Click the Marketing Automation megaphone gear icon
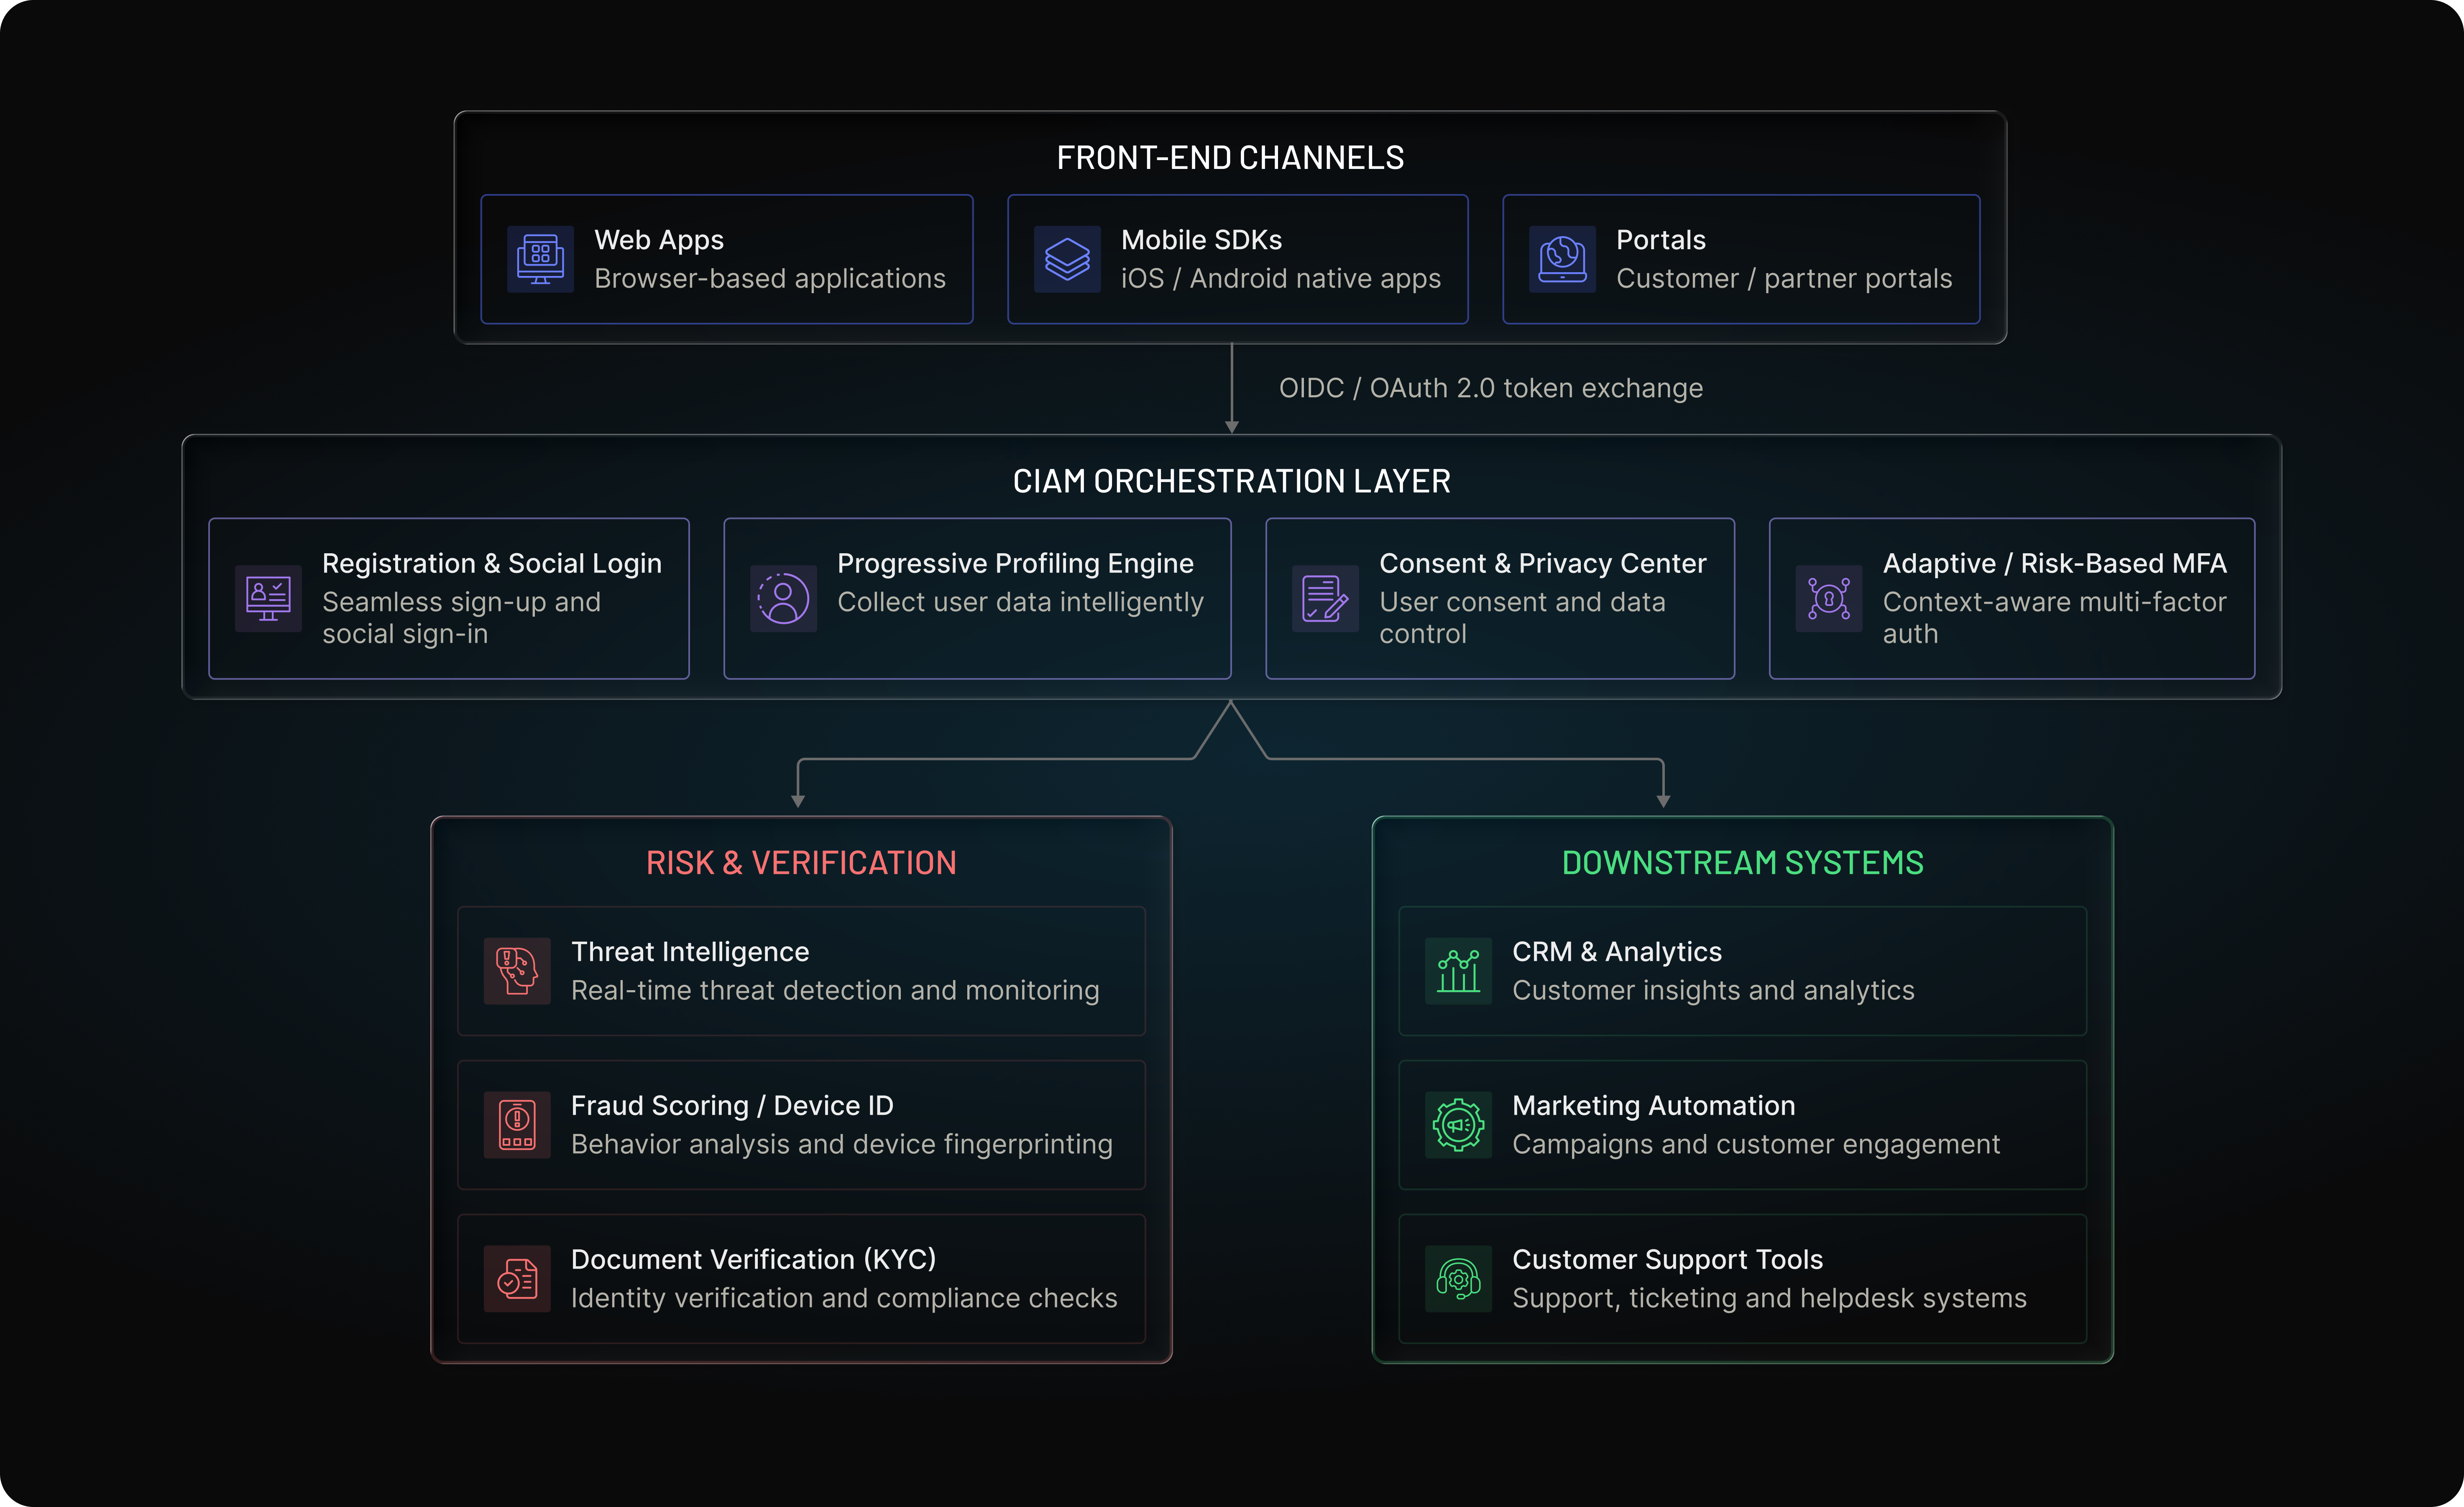This screenshot has width=2464, height=1507. click(1458, 1125)
